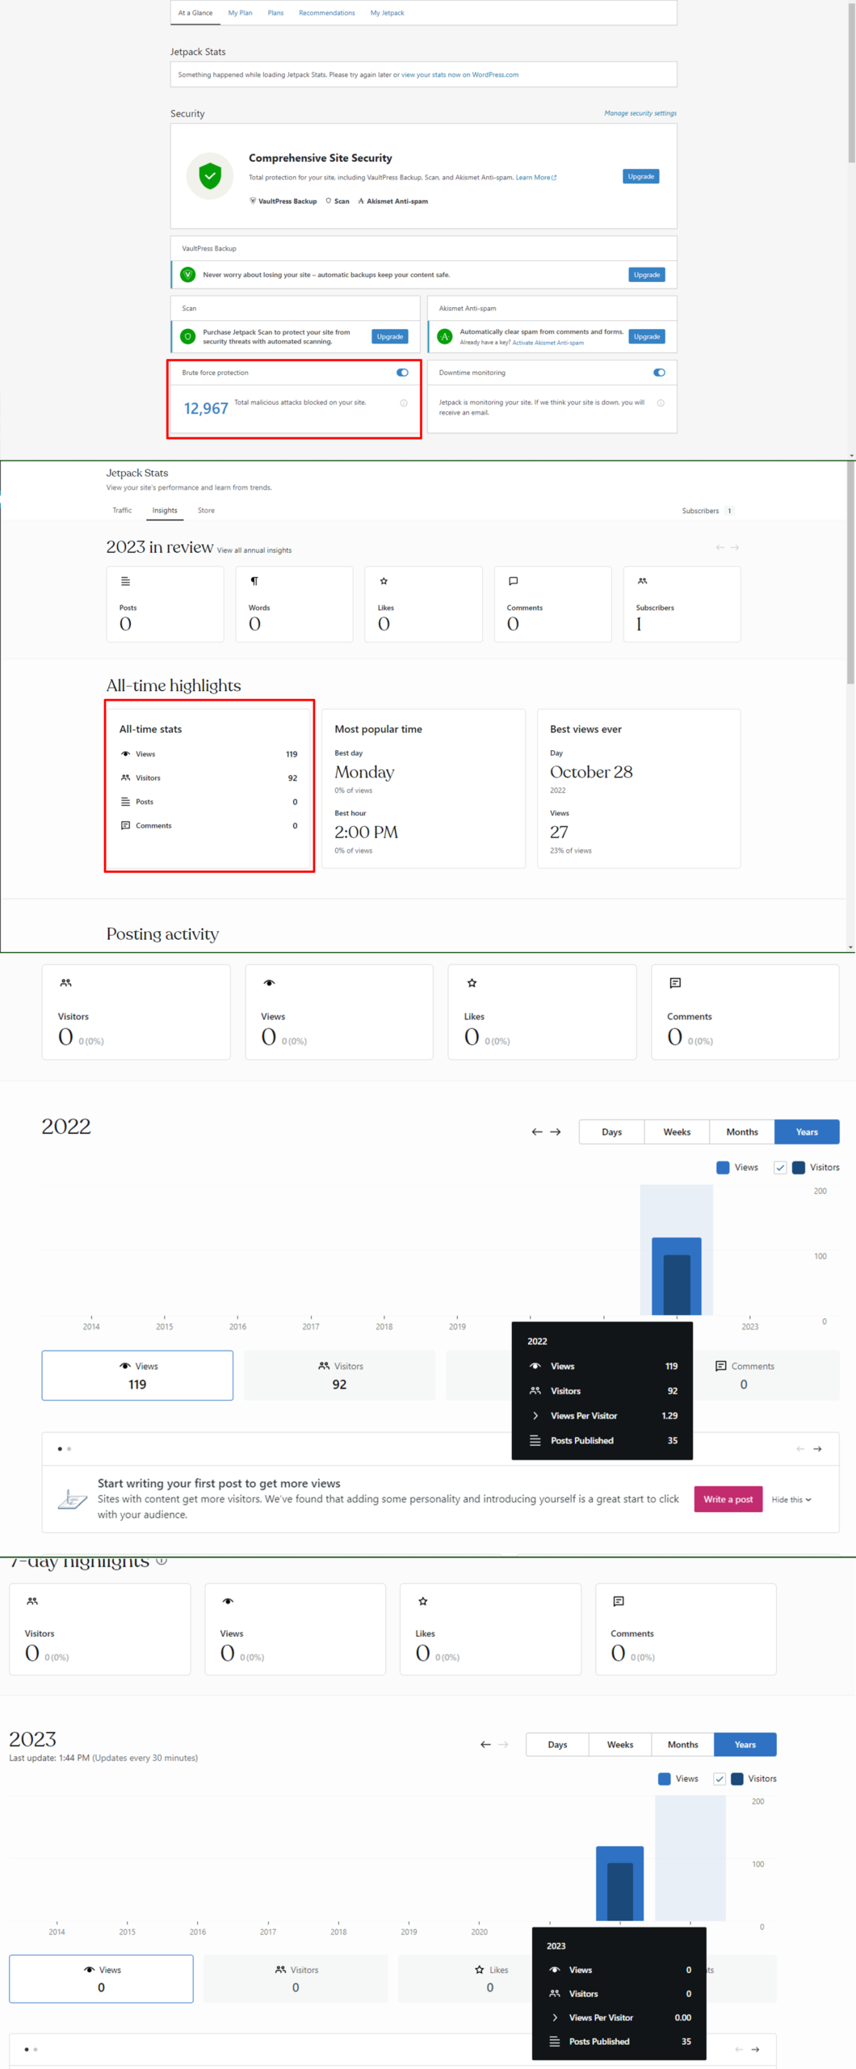
Task: Toggle Views legend in the 2022 chart
Action: coord(737,1168)
